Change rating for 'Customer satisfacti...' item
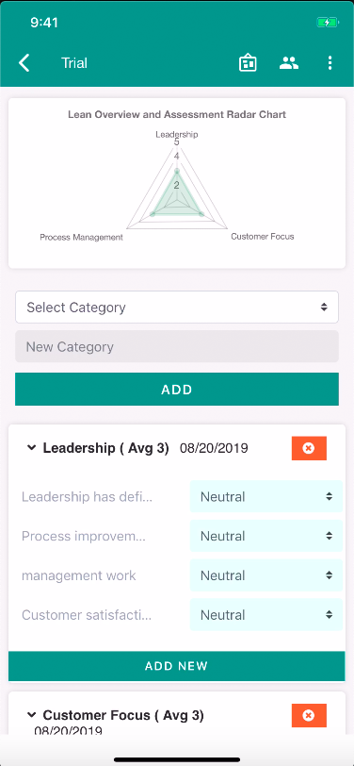 tap(266, 614)
